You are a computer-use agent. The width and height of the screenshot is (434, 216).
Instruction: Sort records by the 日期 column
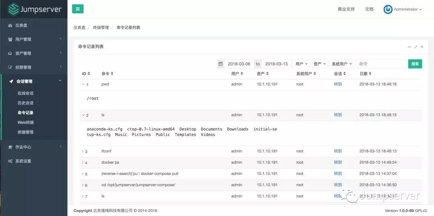pos(365,74)
